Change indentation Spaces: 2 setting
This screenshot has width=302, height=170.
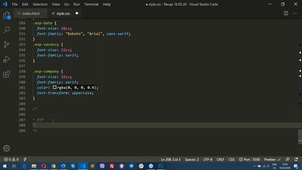click(x=192, y=160)
